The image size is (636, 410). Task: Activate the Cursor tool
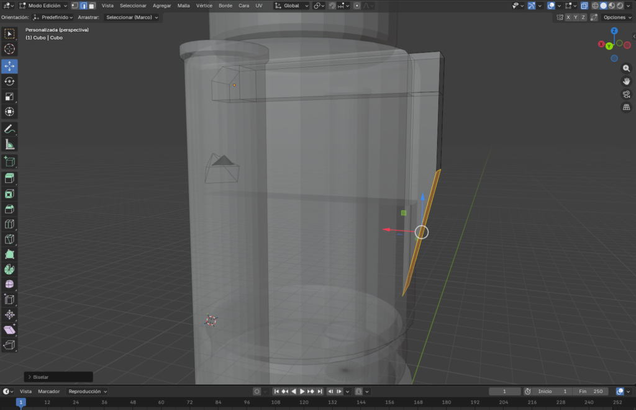click(x=9, y=49)
